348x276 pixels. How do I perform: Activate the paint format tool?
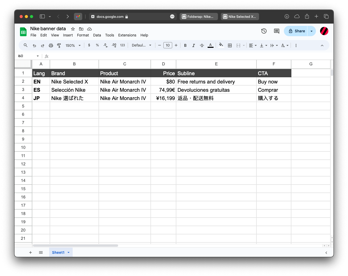click(59, 45)
